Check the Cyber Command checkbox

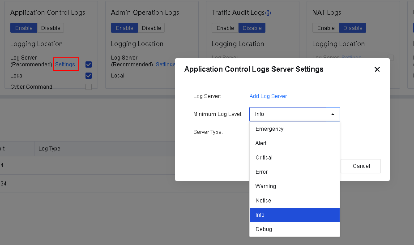click(x=89, y=87)
